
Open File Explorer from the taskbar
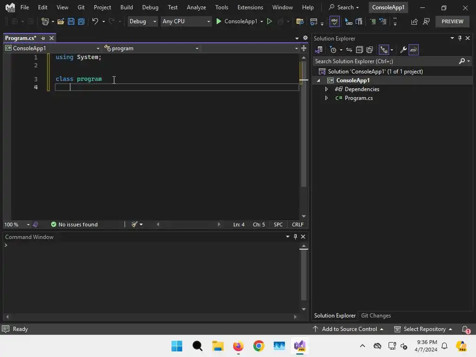[x=218, y=346]
